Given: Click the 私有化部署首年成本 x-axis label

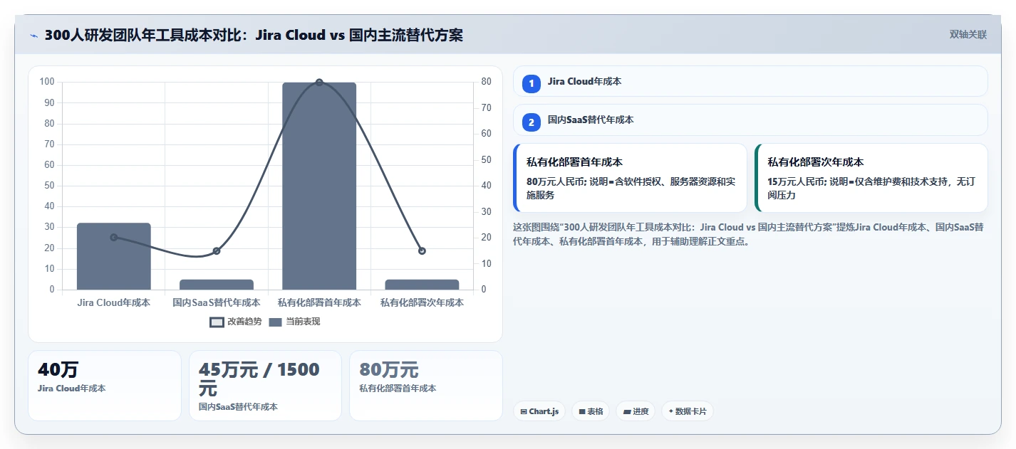Looking at the screenshot, I should click(x=319, y=302).
